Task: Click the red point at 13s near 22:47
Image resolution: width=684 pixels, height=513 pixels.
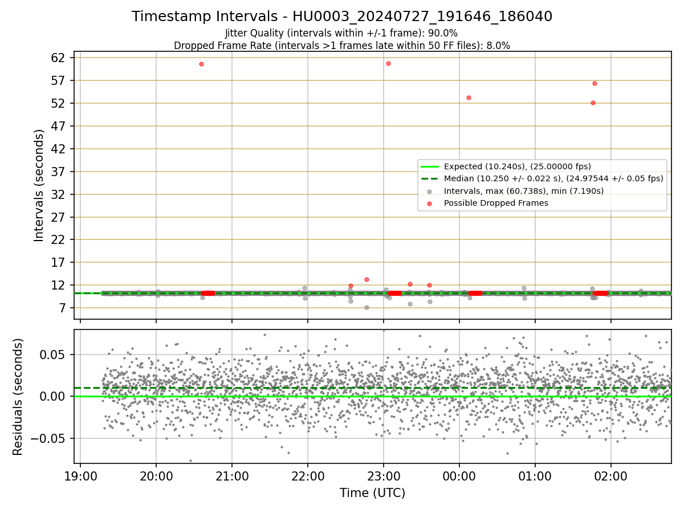Action: [x=367, y=279]
